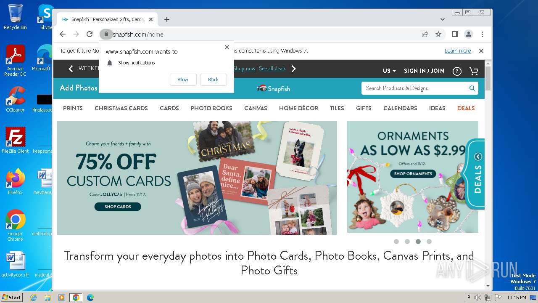
Task: Open a new tab with plus button
Action: pos(167,19)
